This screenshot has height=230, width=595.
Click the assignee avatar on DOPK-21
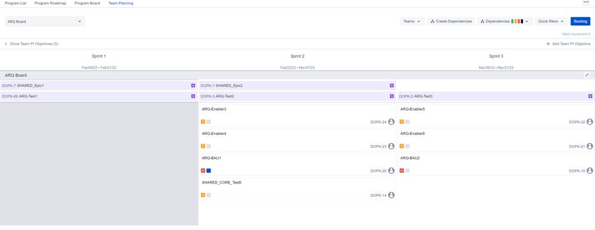[590, 146]
